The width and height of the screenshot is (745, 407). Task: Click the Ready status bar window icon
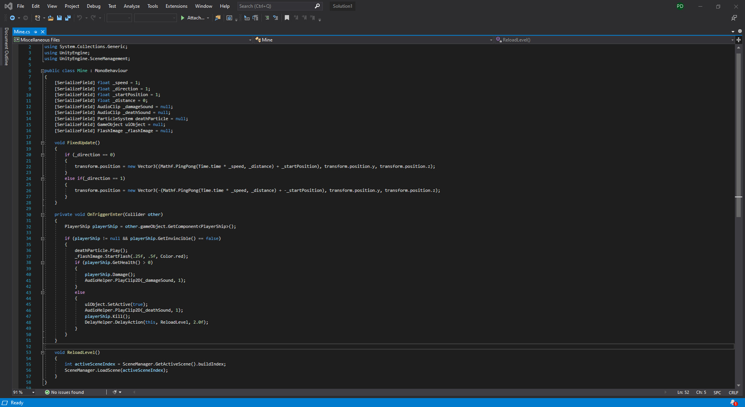pyautogui.click(x=5, y=403)
